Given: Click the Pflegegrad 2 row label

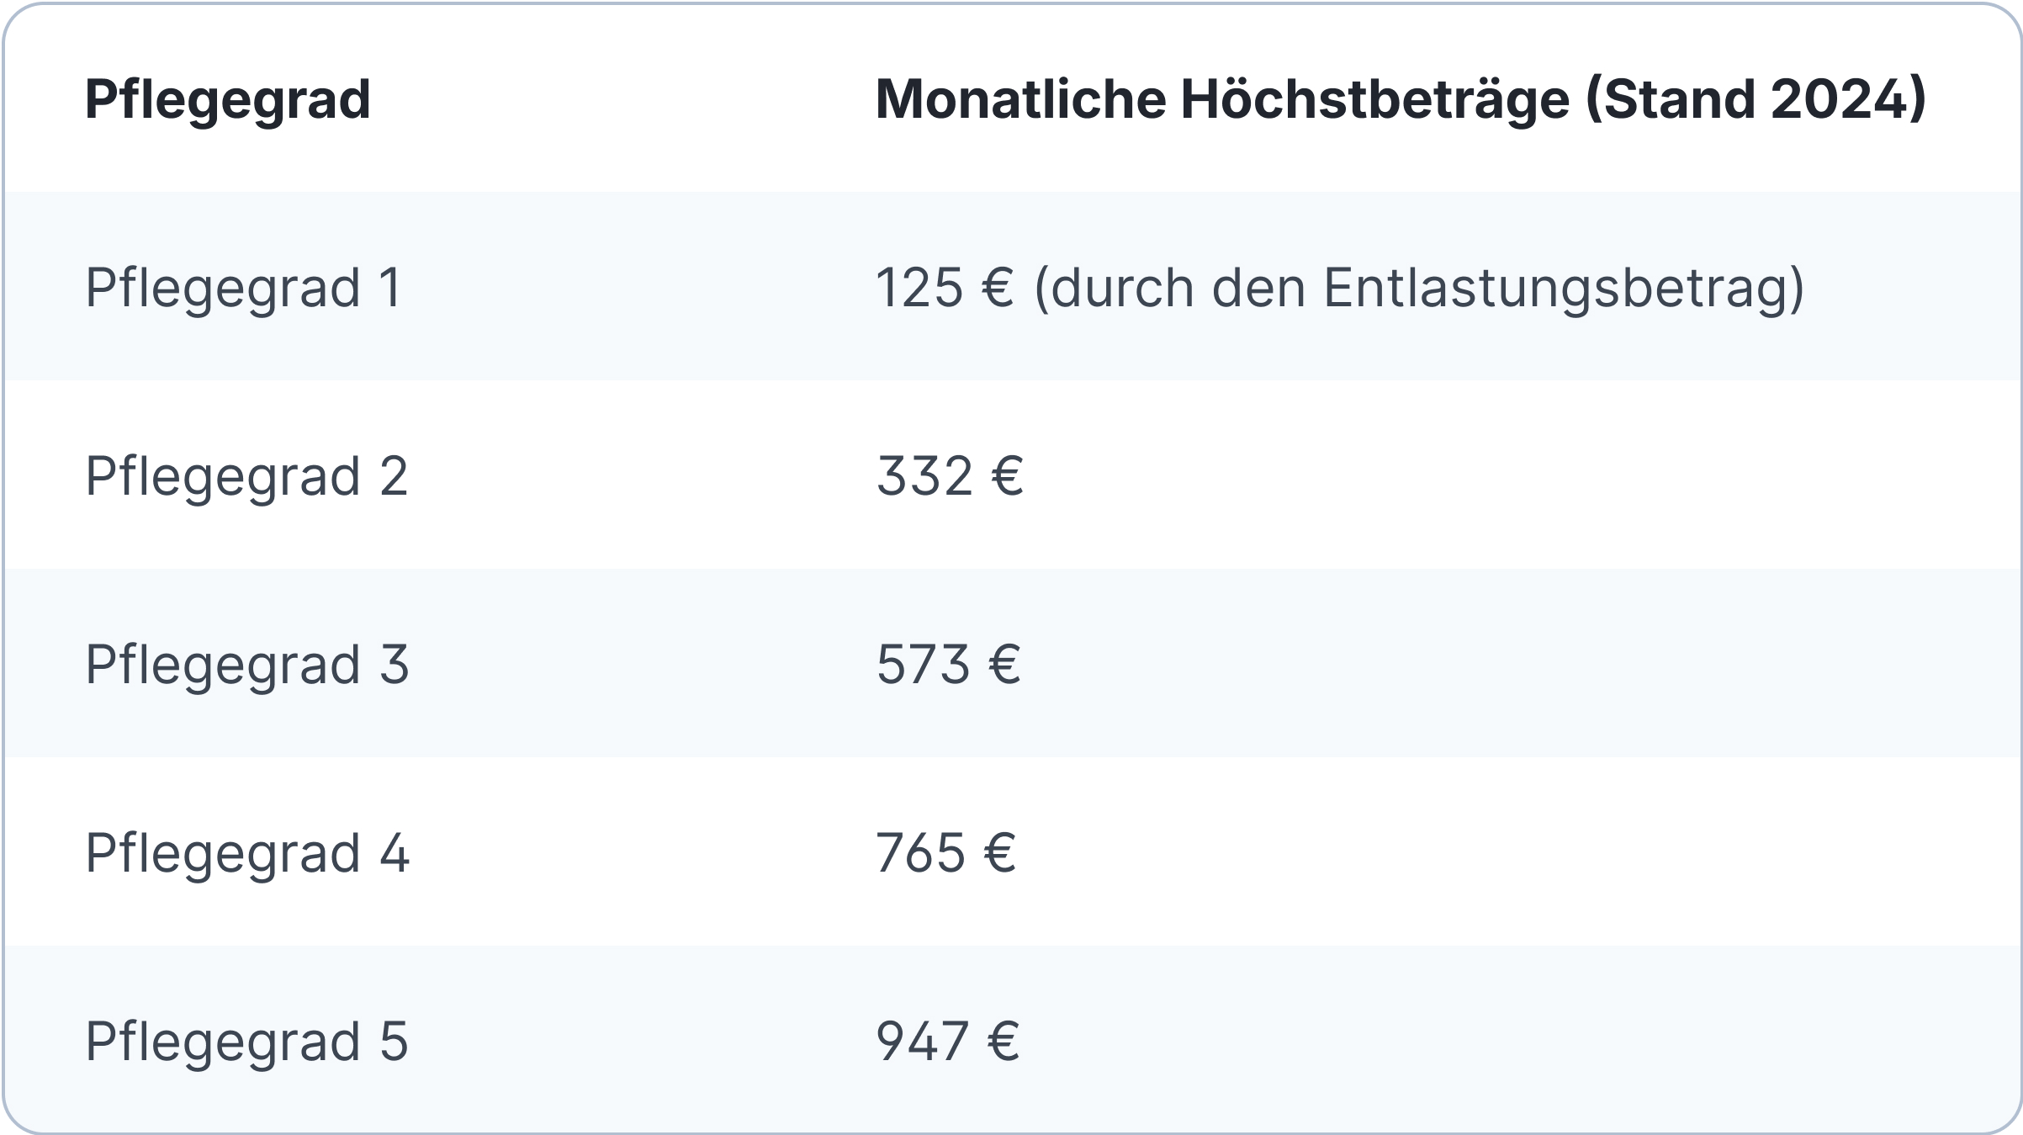Looking at the screenshot, I should click(x=246, y=476).
